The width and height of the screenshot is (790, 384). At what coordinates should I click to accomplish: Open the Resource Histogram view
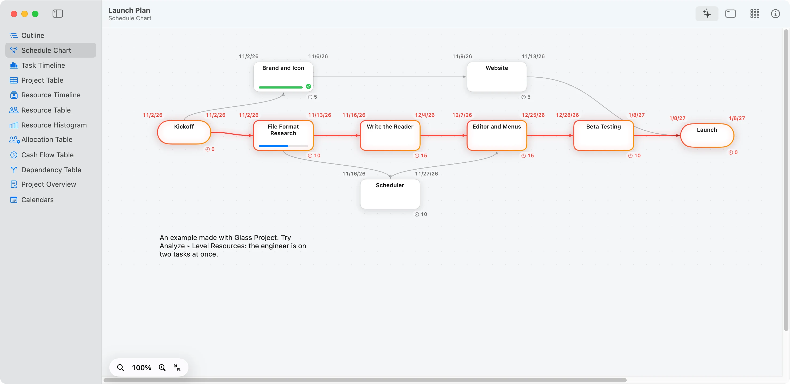[51, 125]
